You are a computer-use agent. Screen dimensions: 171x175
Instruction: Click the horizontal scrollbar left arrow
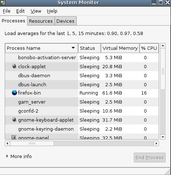[7, 143]
